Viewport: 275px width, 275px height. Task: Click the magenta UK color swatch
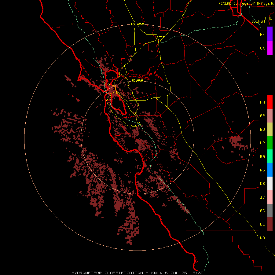coord(270,48)
